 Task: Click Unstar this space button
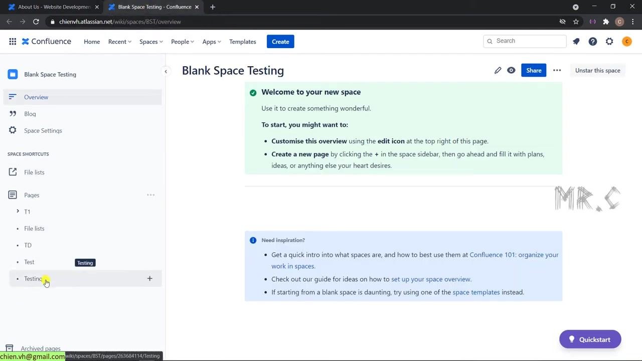pos(597,70)
